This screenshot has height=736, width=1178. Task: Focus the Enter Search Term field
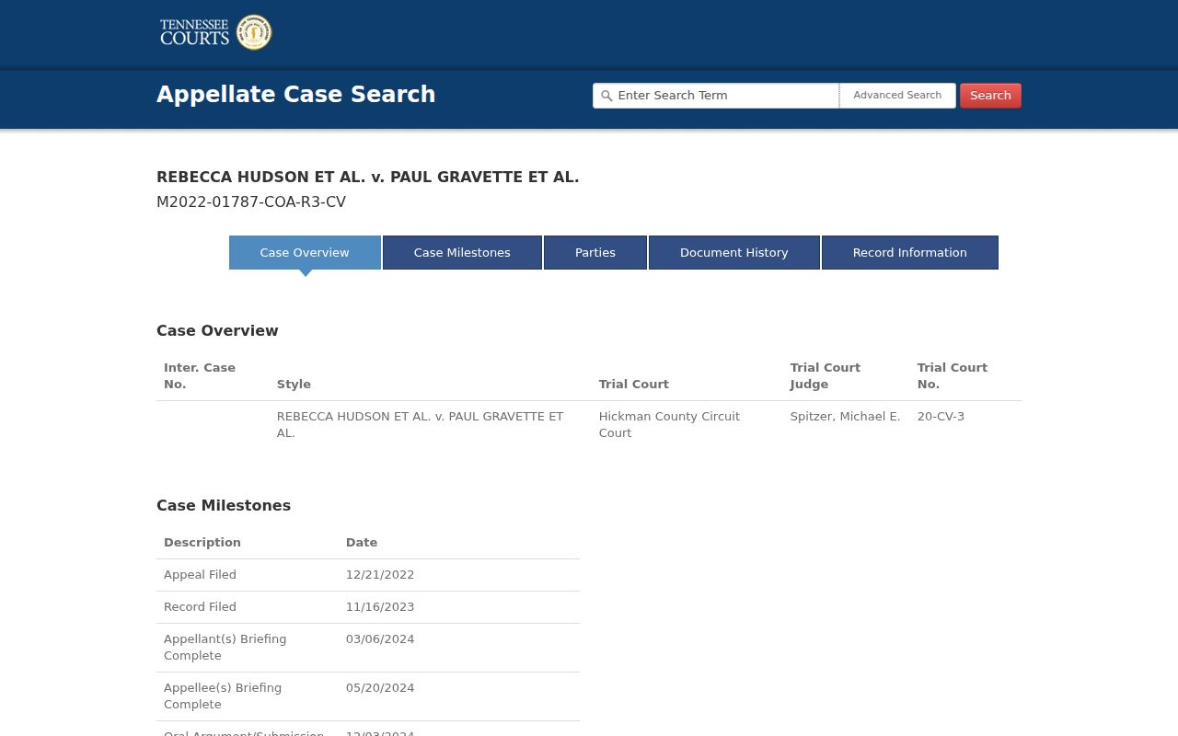716,96
